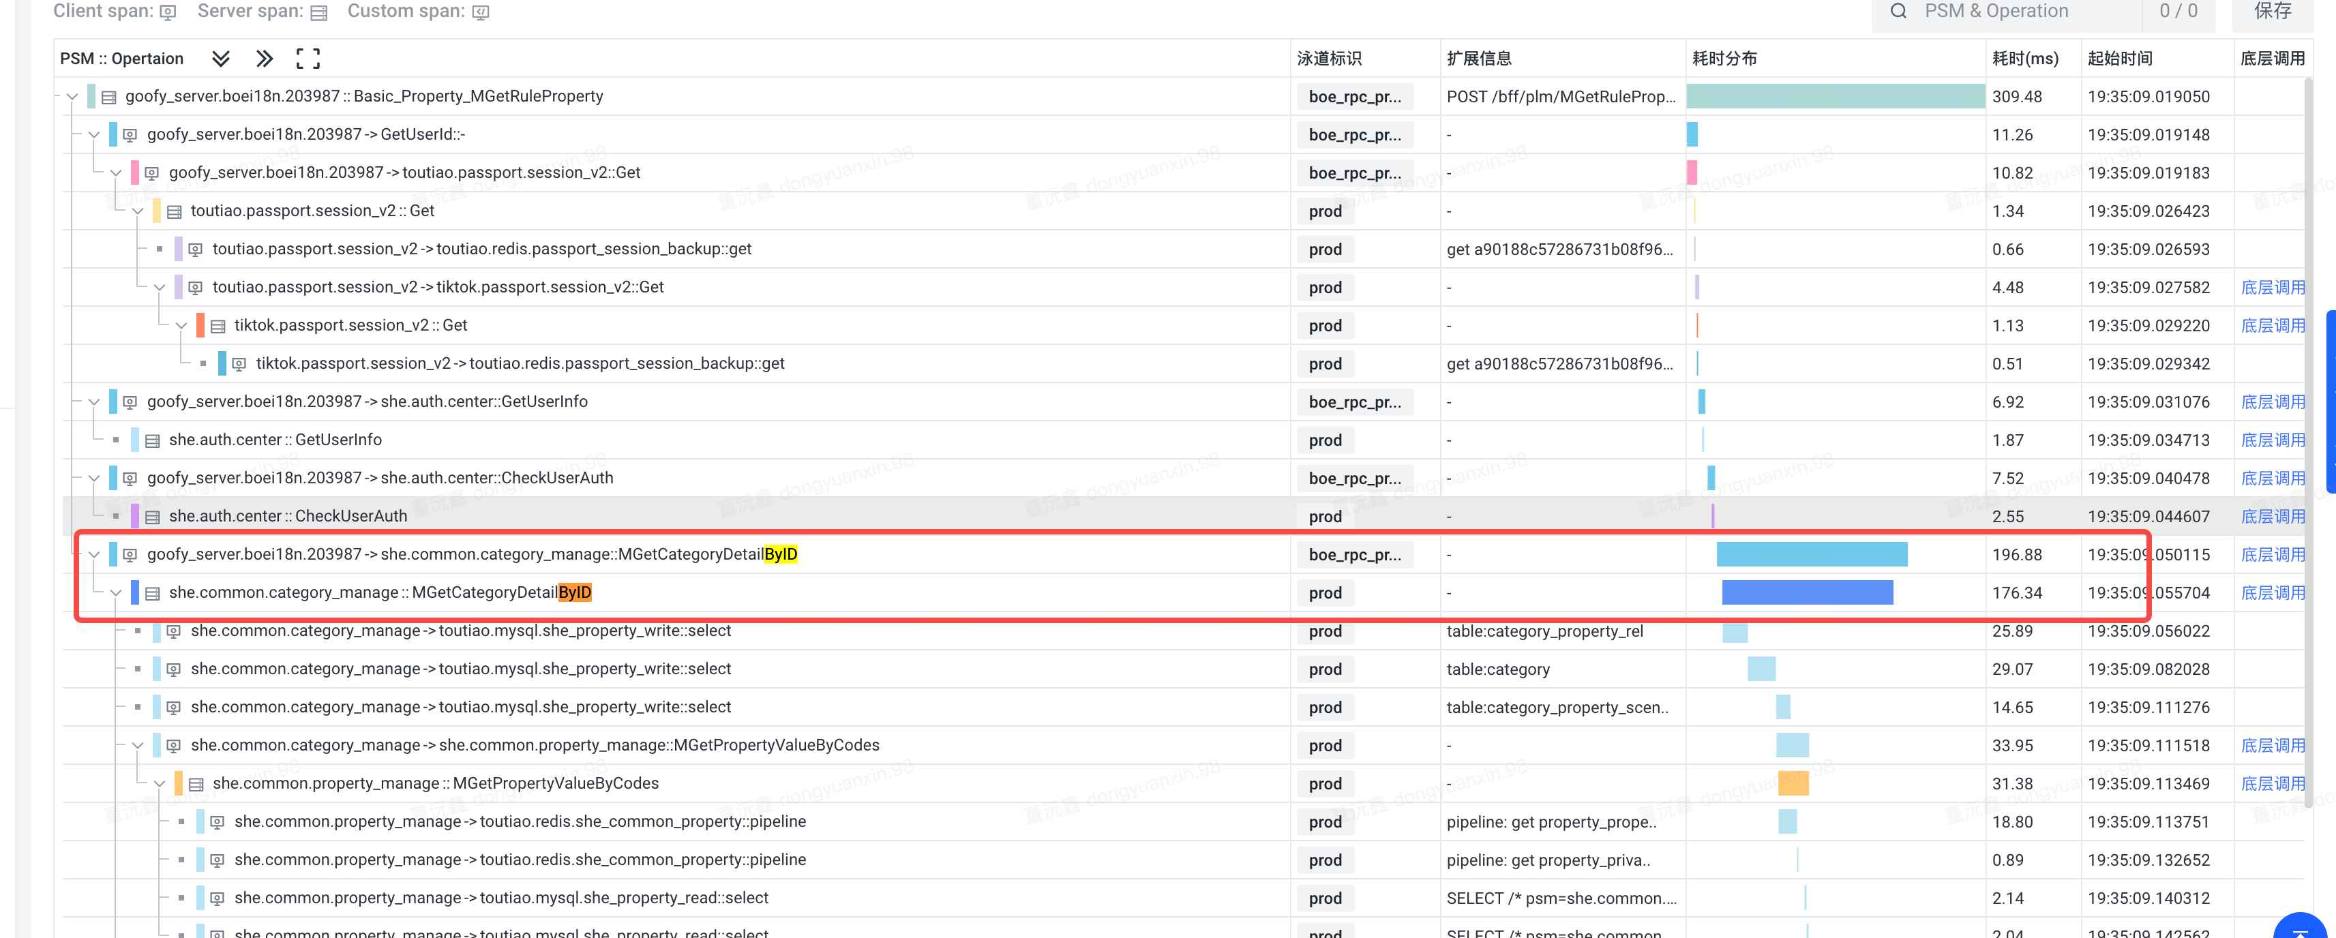Collapse the she.auth.center::CheckUserAuth client span
This screenshot has width=2336, height=938.
pos(94,479)
